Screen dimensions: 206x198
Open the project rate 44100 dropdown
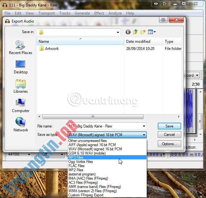tap(29, 155)
